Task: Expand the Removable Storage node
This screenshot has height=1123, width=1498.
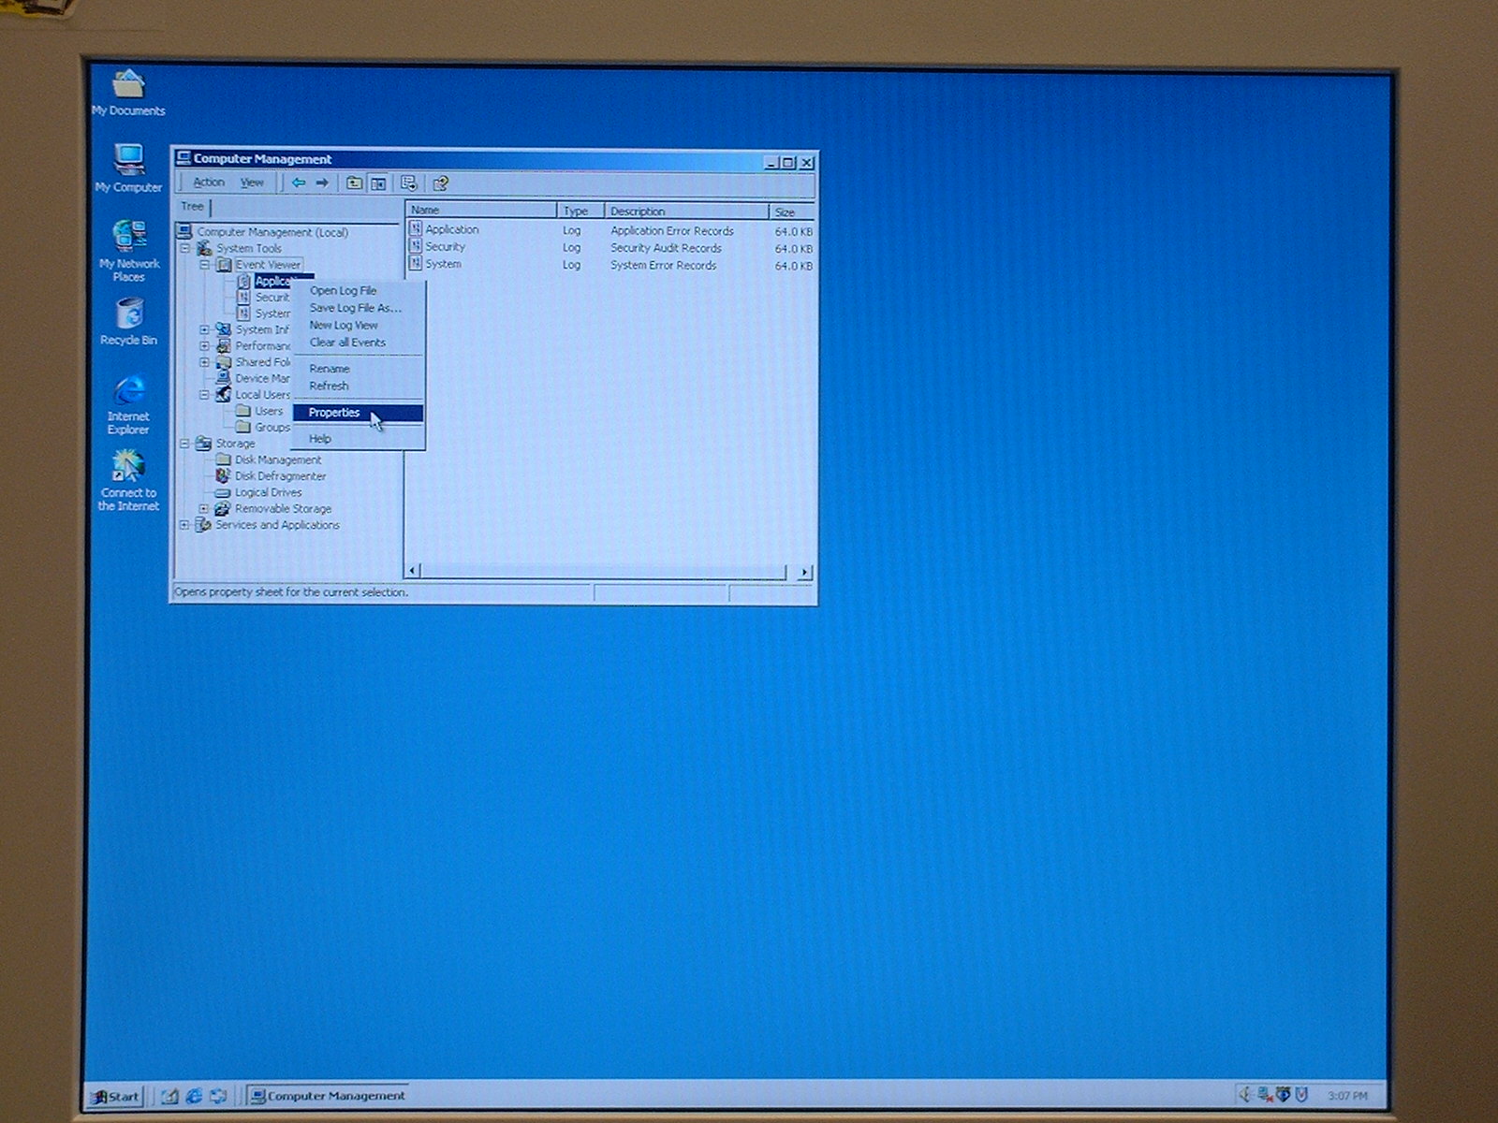Action: pos(204,509)
